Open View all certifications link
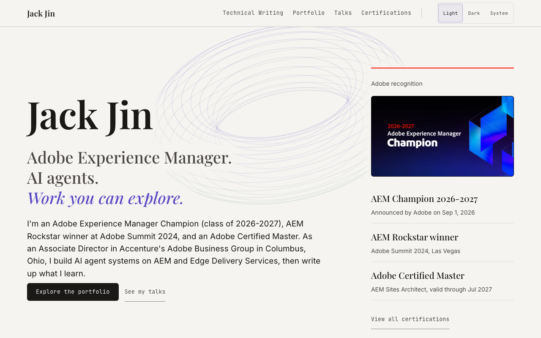 pos(410,319)
